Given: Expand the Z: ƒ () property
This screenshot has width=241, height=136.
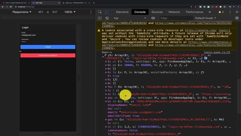Looking at the screenshot, I should click(x=106, y=91).
